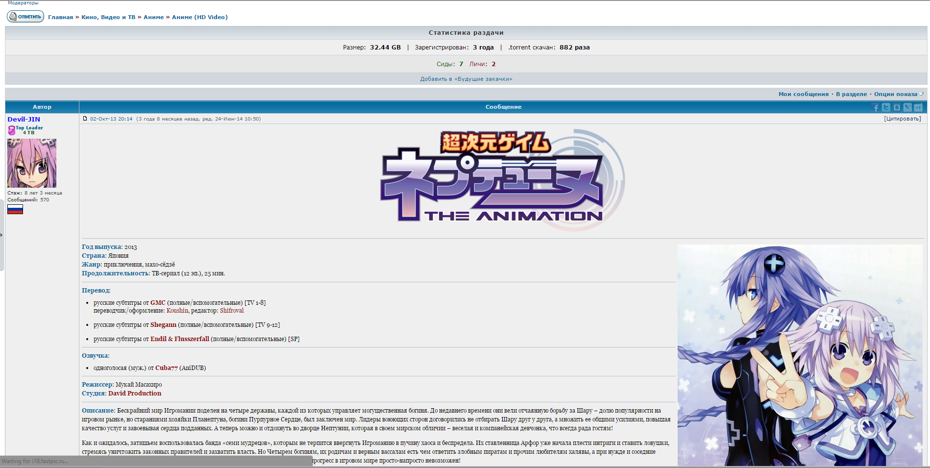
Task: Click the Личи: 2 leechers count
Action: click(483, 64)
